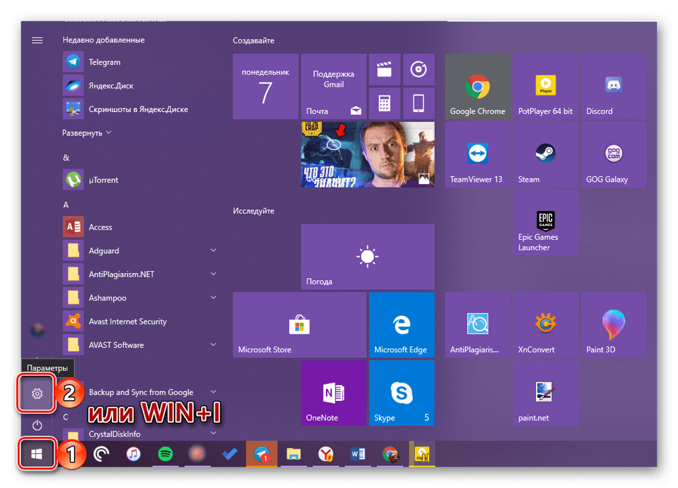Click the Windows Start button
Viewport: 678px width, 488px height.
click(x=36, y=455)
